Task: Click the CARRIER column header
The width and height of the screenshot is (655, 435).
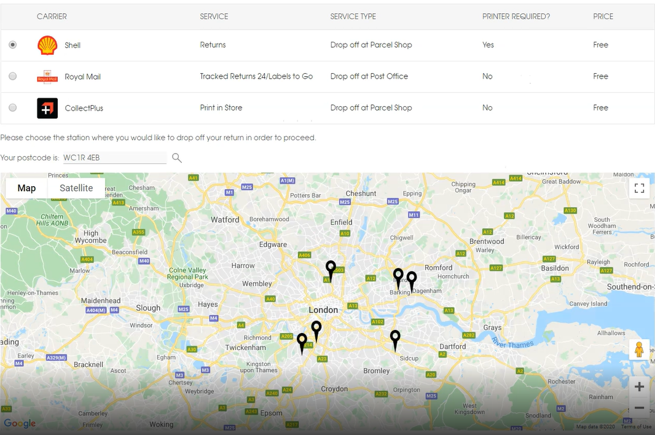Action: (52, 17)
